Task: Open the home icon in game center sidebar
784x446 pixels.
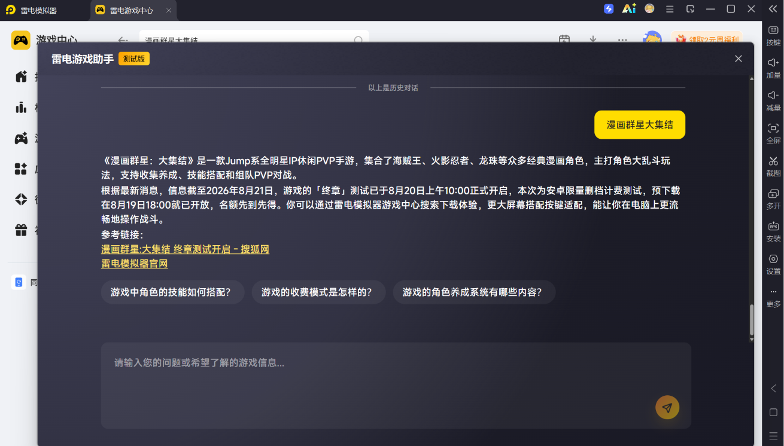Action: click(22, 76)
